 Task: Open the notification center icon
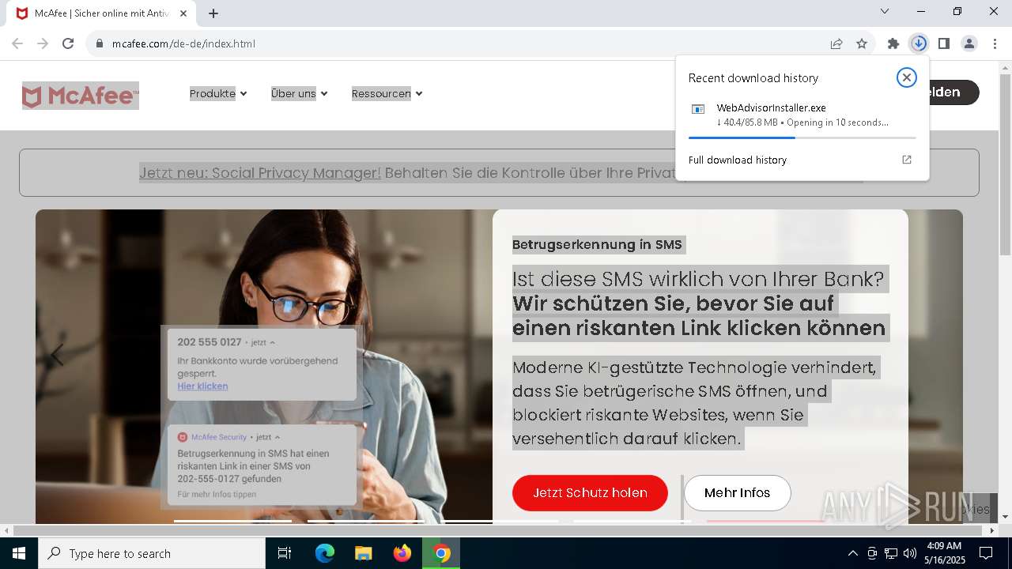point(986,553)
